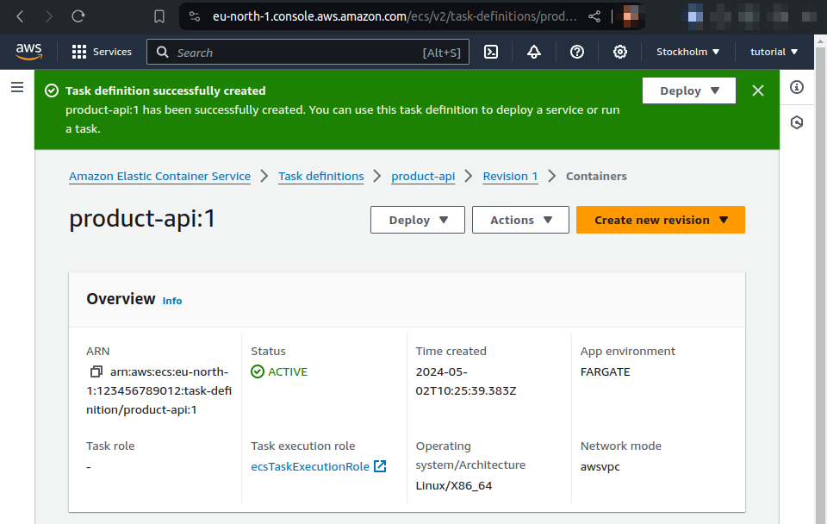Reload the page with the refresh icon
The width and height of the screenshot is (827, 524).
(x=78, y=16)
